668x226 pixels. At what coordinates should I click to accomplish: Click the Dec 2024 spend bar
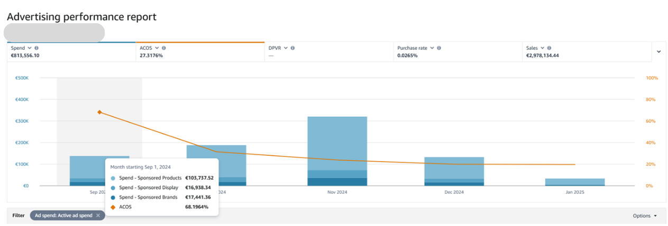tap(454, 168)
